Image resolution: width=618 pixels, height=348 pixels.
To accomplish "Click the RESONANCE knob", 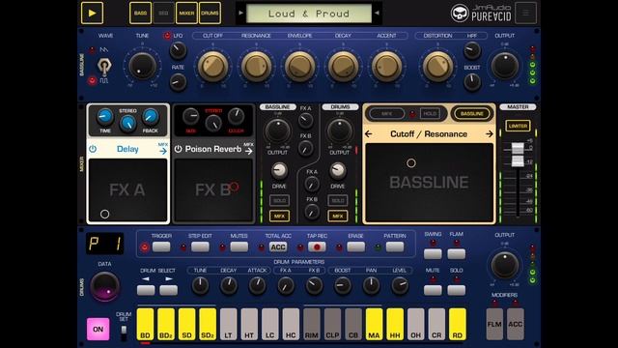I will coord(256,67).
